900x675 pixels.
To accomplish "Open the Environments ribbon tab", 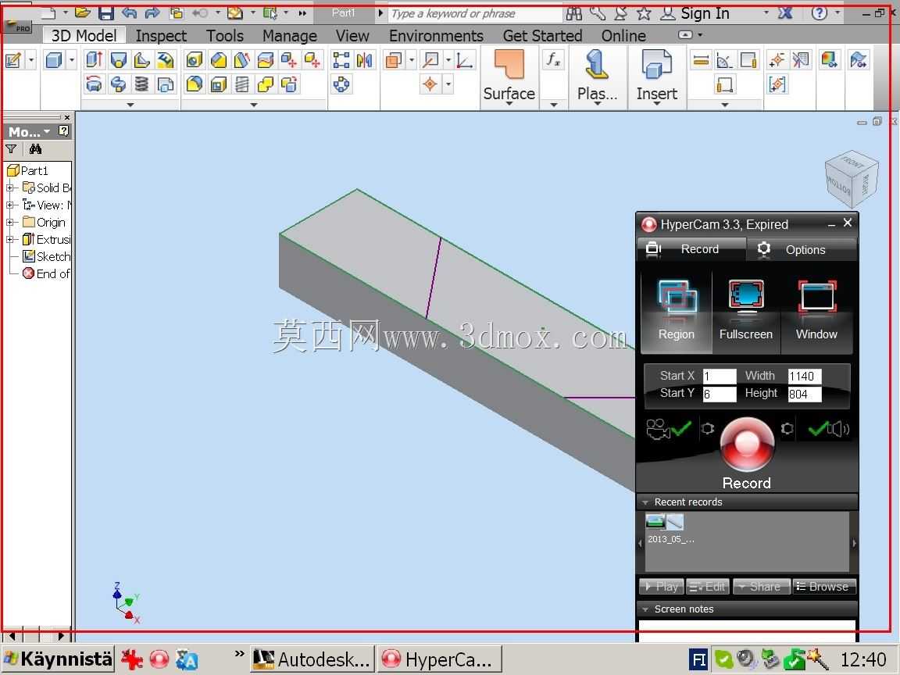I will click(x=436, y=36).
